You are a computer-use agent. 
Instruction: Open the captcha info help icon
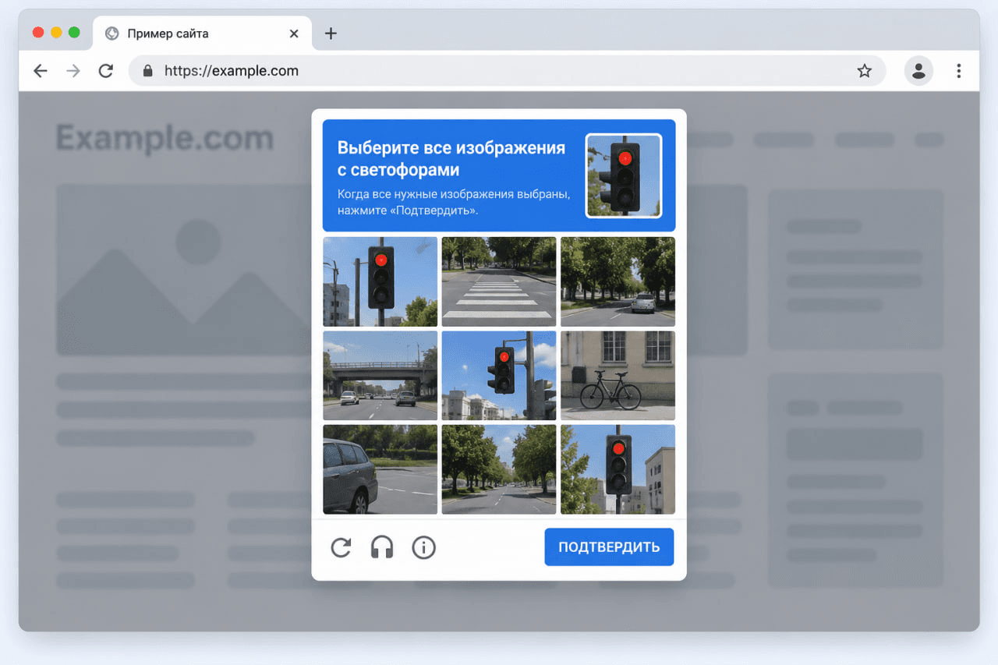coord(423,547)
